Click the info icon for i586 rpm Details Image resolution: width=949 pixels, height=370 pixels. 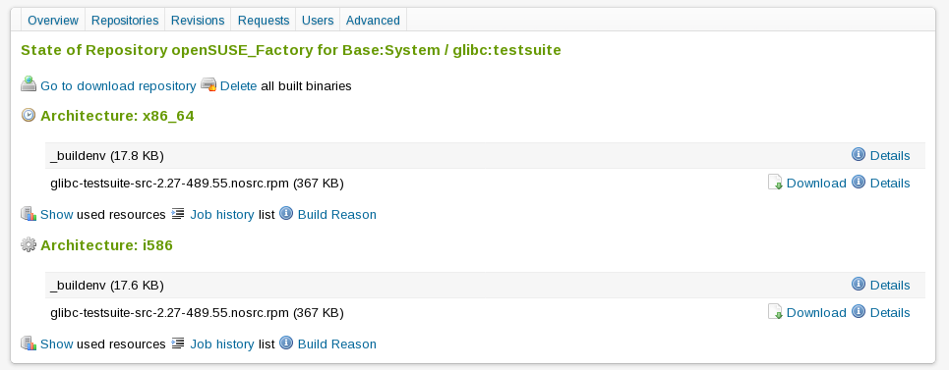click(859, 311)
